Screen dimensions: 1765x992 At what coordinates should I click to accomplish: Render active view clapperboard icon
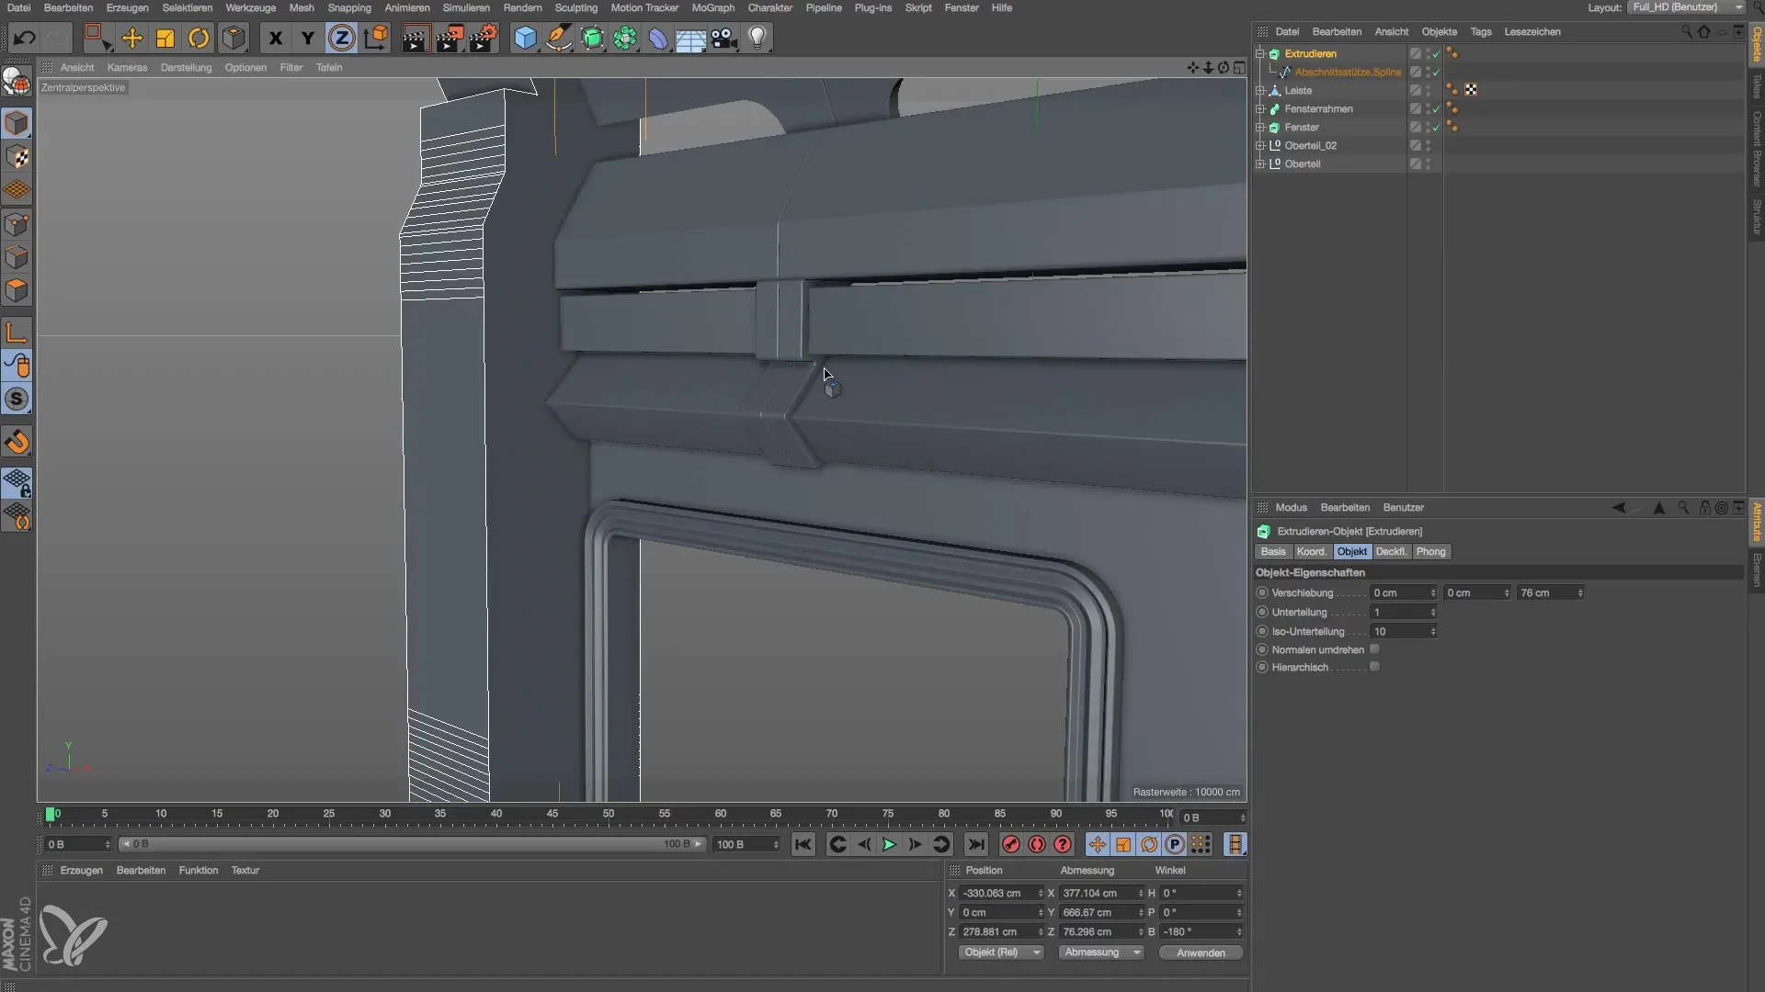click(416, 38)
